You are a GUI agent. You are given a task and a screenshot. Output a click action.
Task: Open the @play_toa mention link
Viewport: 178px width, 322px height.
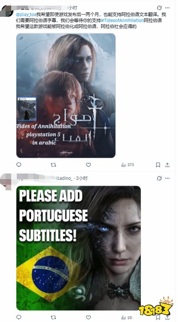(x=26, y=15)
